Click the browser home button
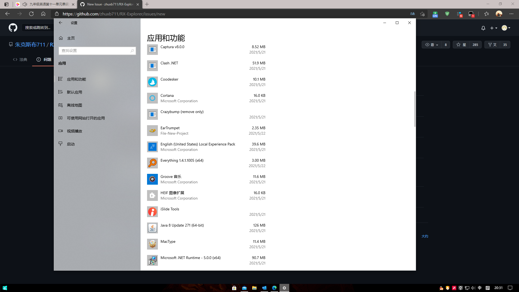 pos(43,14)
